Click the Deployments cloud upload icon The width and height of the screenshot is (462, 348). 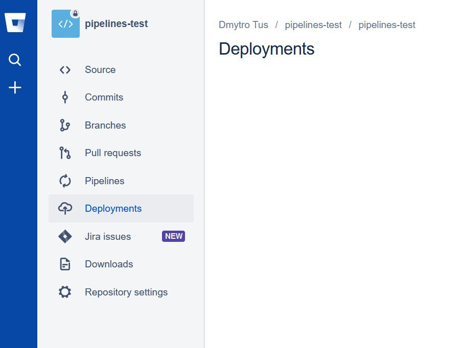point(65,208)
